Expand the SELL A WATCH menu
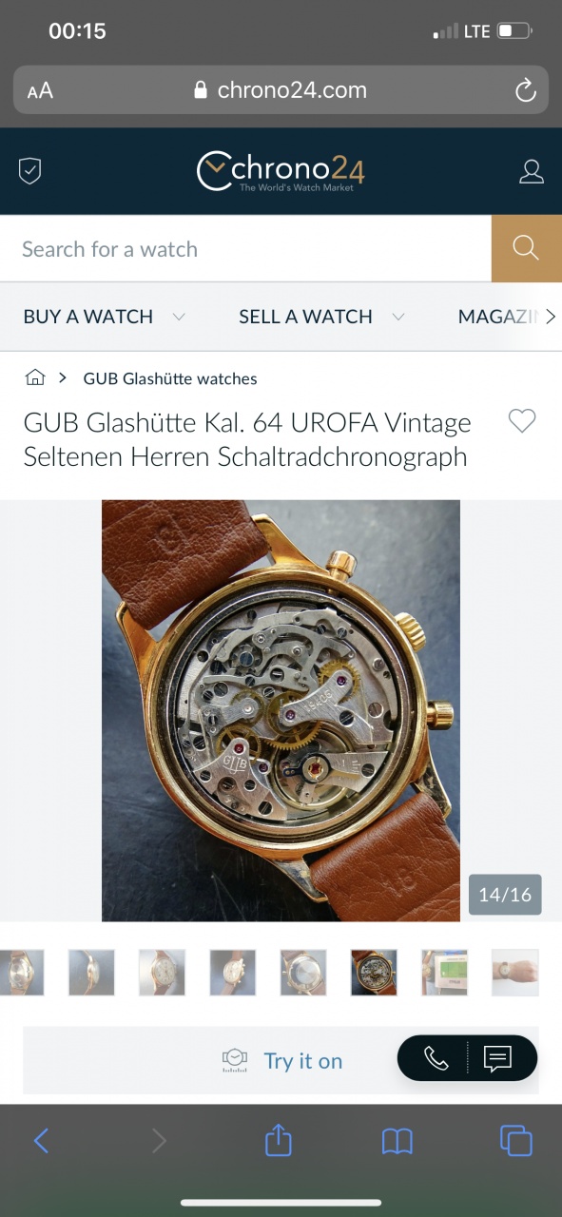 321,317
